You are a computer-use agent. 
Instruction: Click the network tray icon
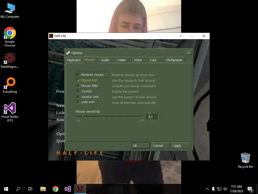coord(219,189)
